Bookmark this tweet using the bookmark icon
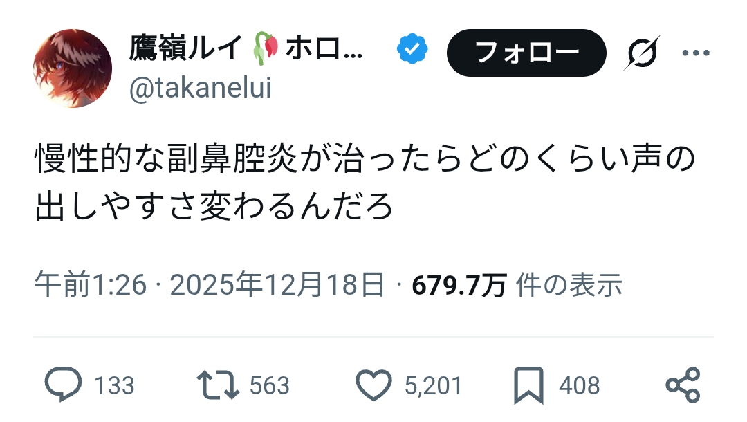The height and width of the screenshot is (422, 747). click(530, 385)
